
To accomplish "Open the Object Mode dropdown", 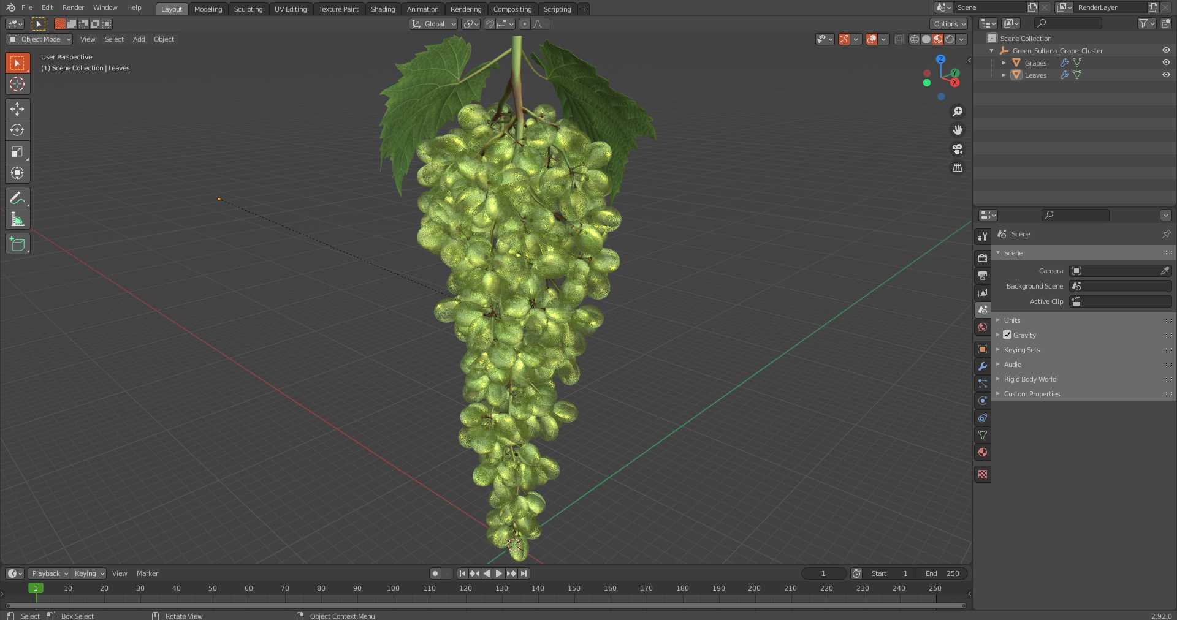I will coord(39,39).
